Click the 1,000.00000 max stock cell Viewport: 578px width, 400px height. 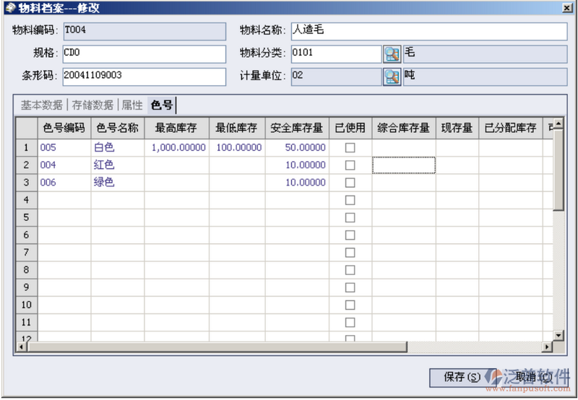(176, 148)
